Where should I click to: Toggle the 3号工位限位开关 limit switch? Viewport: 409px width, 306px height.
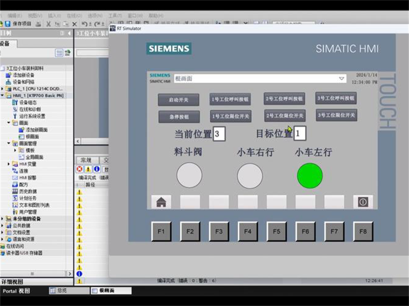tap(336, 115)
